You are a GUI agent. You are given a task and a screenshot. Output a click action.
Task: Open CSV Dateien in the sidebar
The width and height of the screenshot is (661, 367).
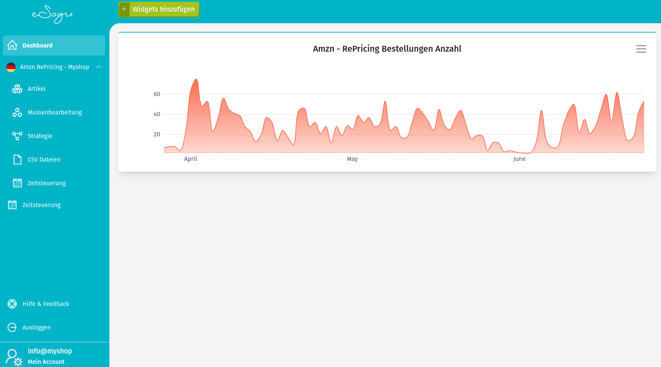[44, 160]
